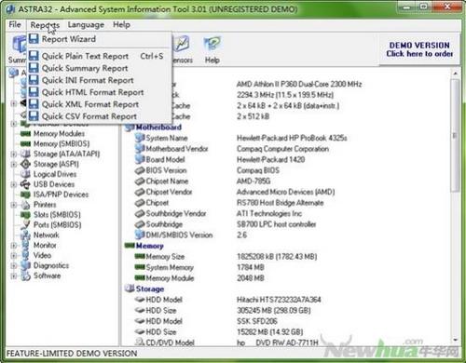
Task: Select Diagnostics tree node
Action: tap(51, 266)
